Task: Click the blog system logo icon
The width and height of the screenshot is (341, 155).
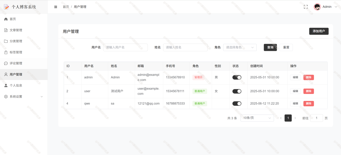Action: pyautogui.click(x=7, y=7)
